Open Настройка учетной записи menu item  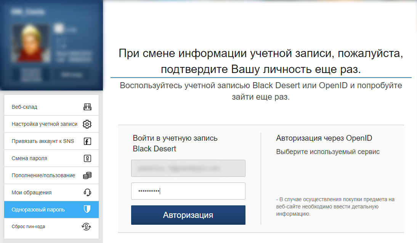51,124
